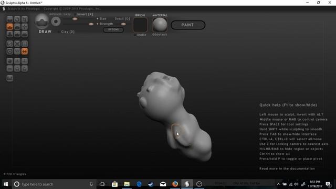Open OBS Studio from taskbar
This screenshot has height=189, width=336.
click(x=199, y=184)
